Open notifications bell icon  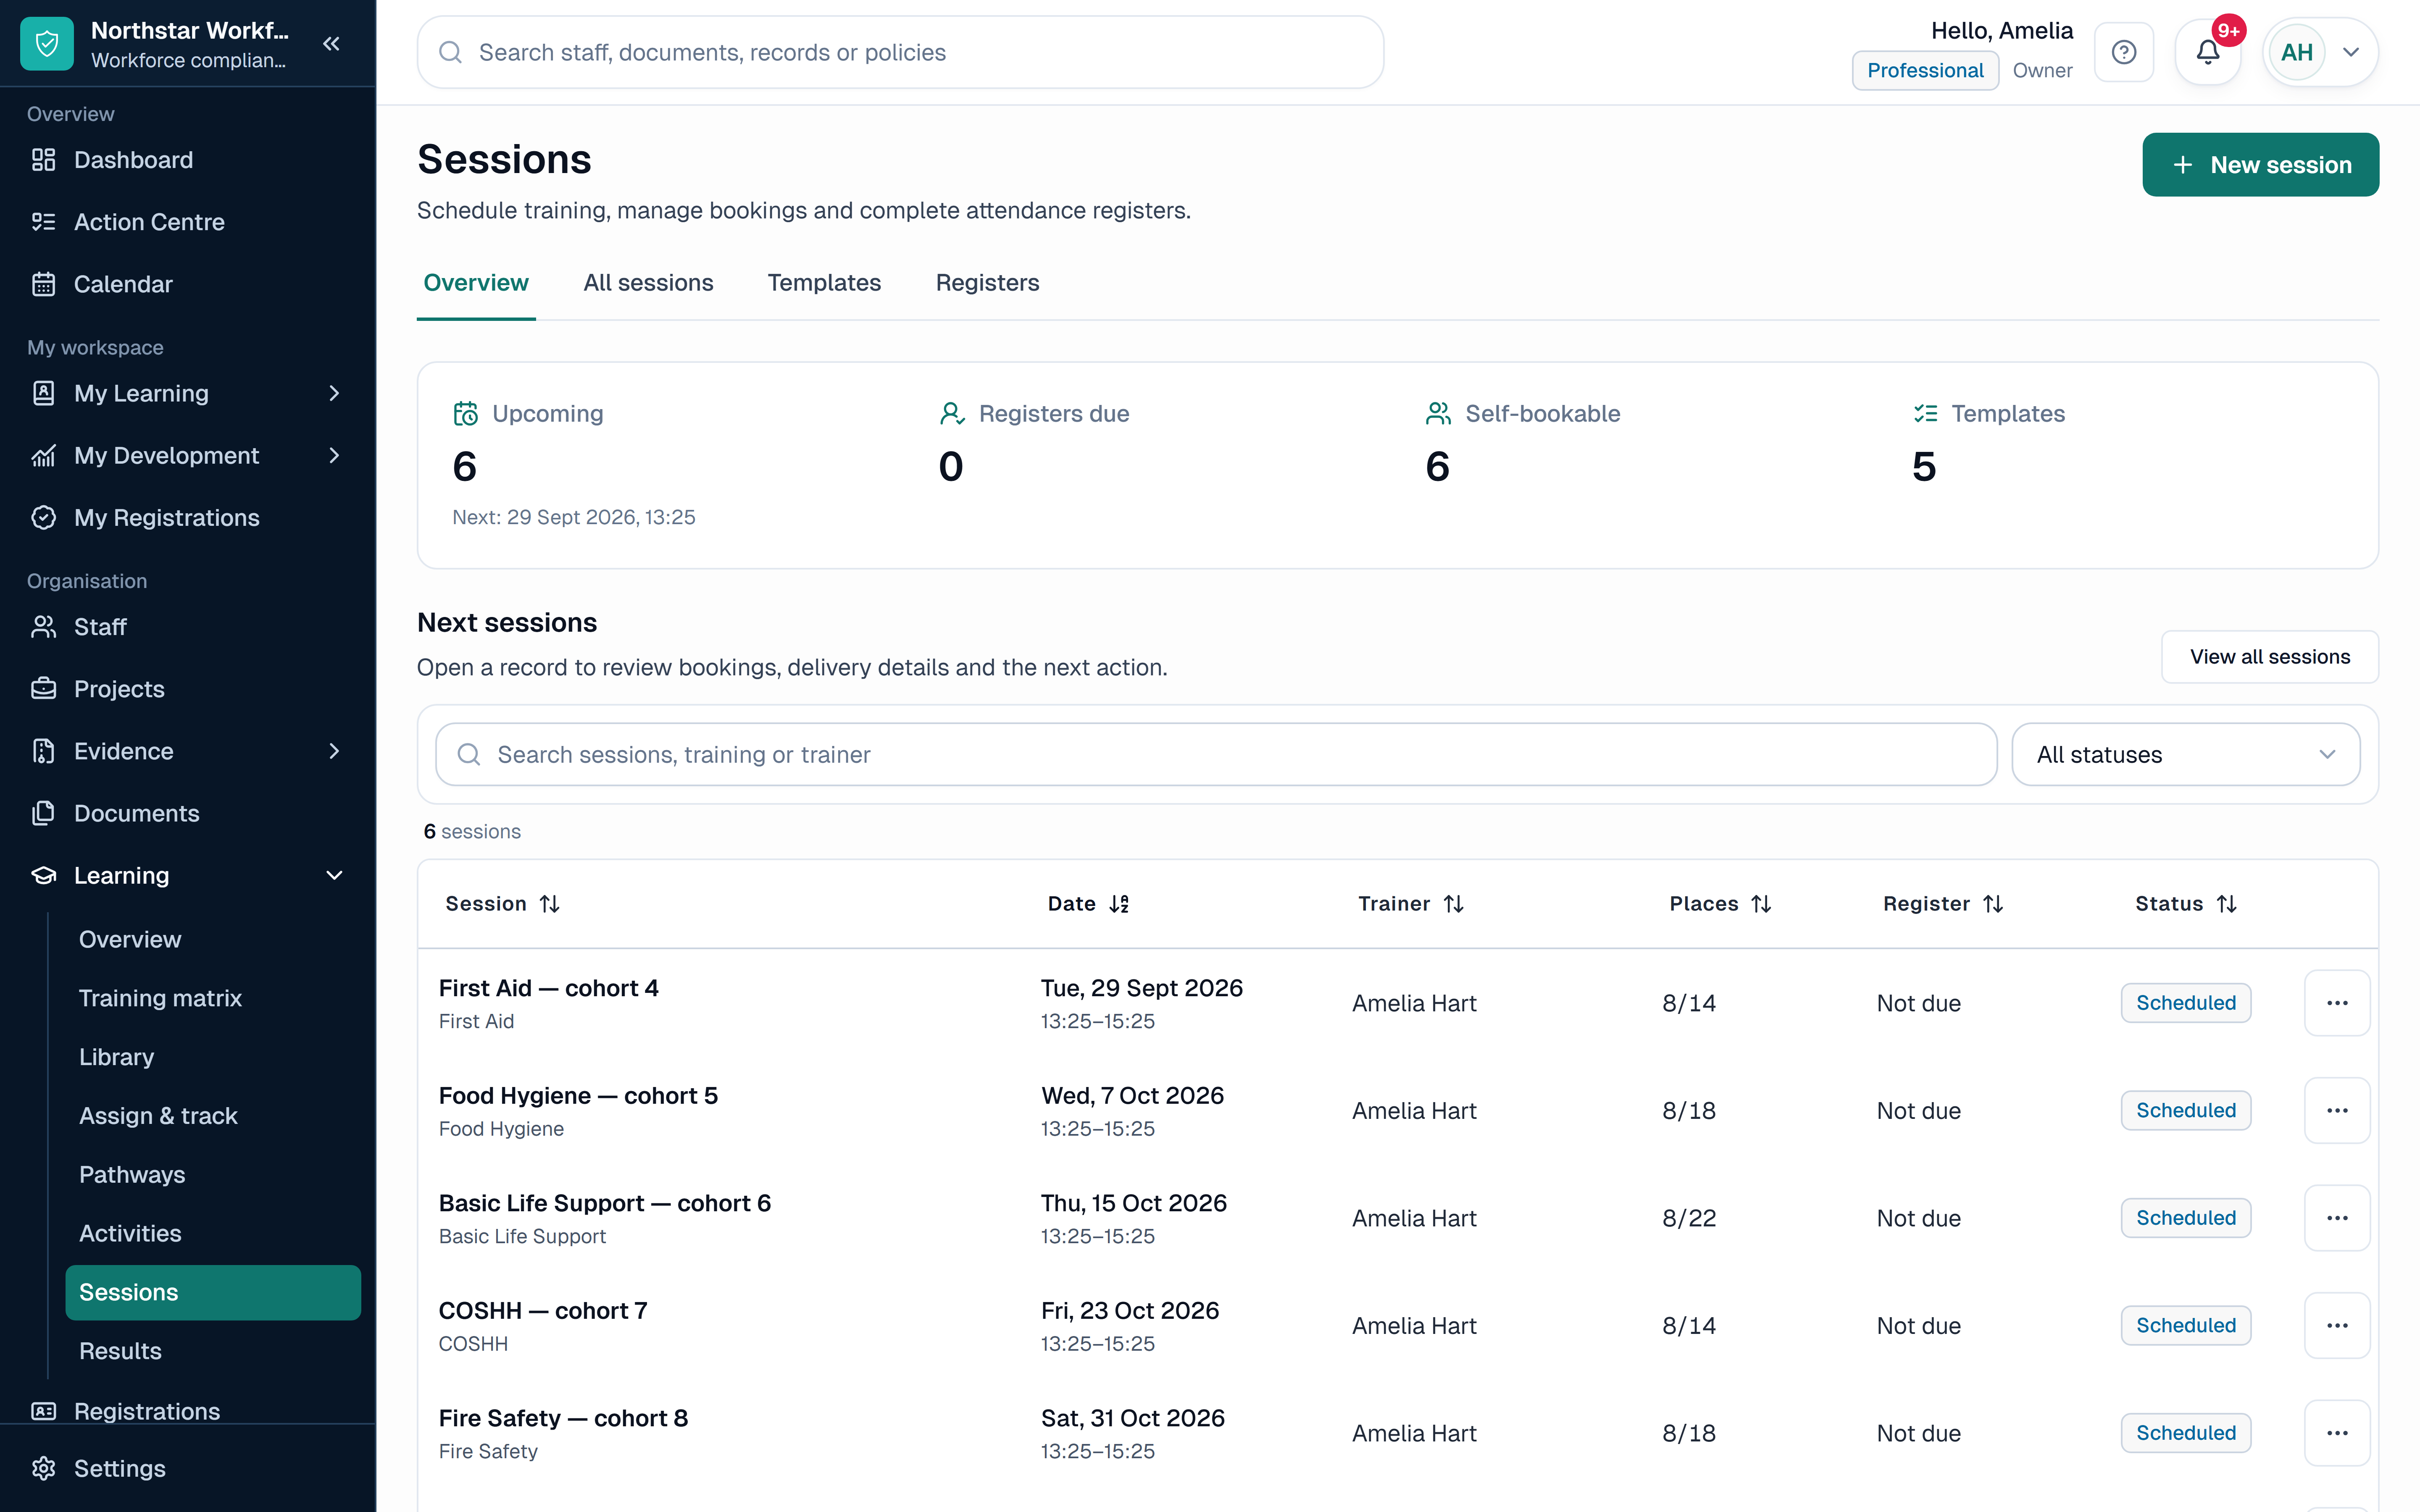(2208, 52)
